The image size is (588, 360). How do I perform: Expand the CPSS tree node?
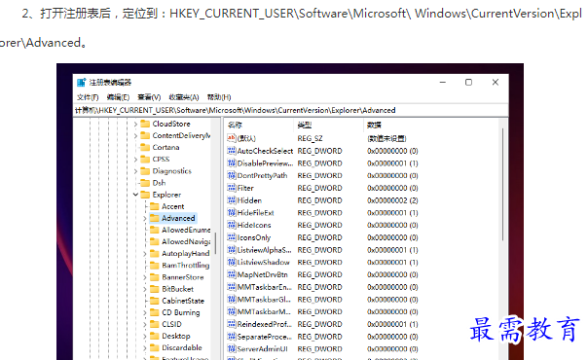[x=135, y=160]
